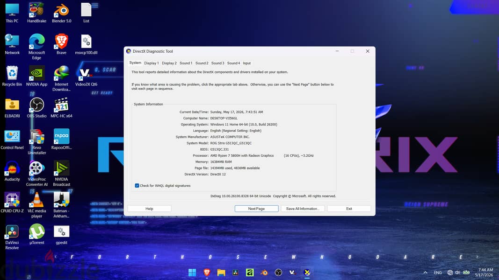Screen dimensions: 499x280
Task: Open Brave from the taskbar
Action: coord(207,273)
